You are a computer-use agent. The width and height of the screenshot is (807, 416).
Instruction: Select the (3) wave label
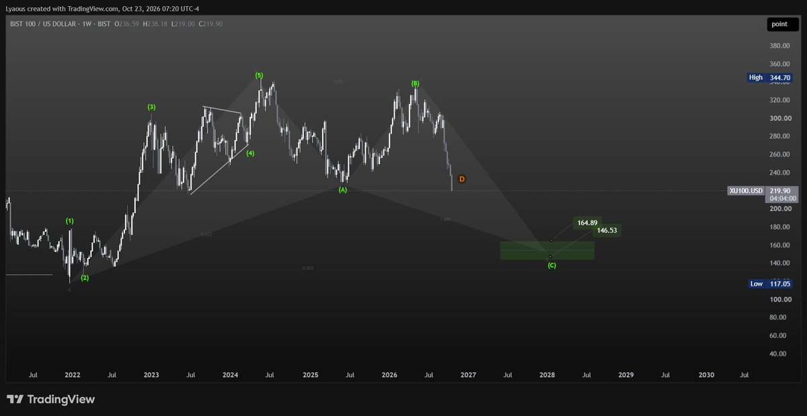[152, 107]
